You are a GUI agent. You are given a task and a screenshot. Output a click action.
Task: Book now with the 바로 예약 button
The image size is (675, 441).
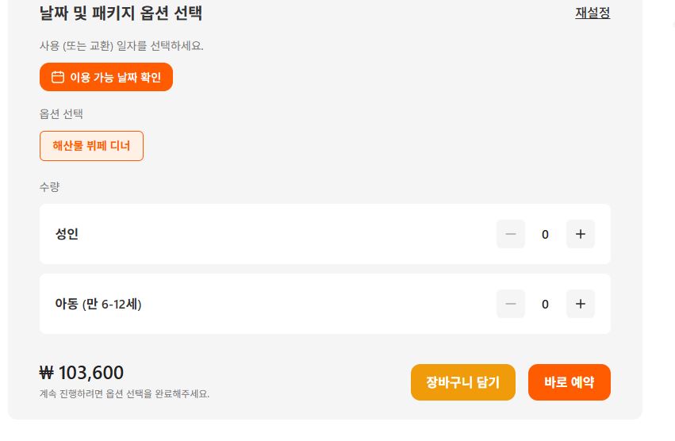[569, 382]
